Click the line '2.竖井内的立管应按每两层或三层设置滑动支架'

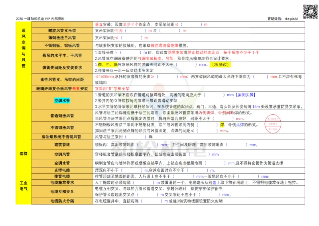click(x=136, y=101)
